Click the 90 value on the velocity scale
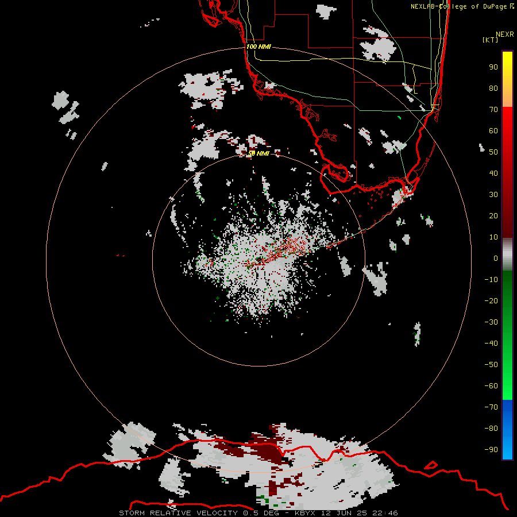 (x=493, y=67)
